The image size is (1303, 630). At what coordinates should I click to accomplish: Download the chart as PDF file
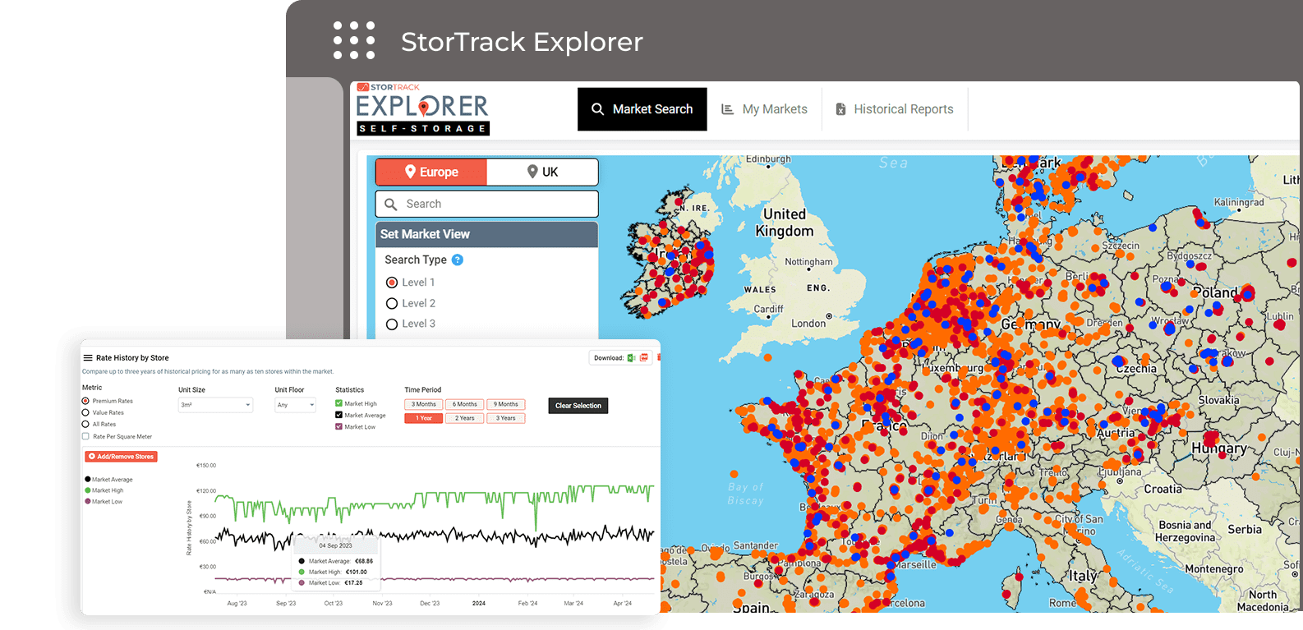tap(644, 358)
